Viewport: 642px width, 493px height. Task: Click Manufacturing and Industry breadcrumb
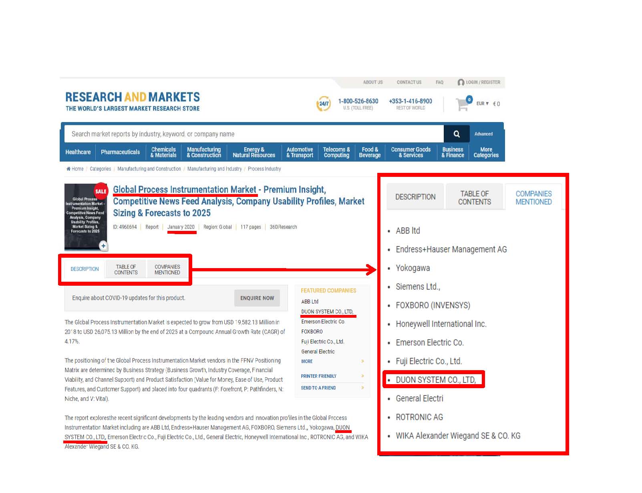[x=214, y=169]
